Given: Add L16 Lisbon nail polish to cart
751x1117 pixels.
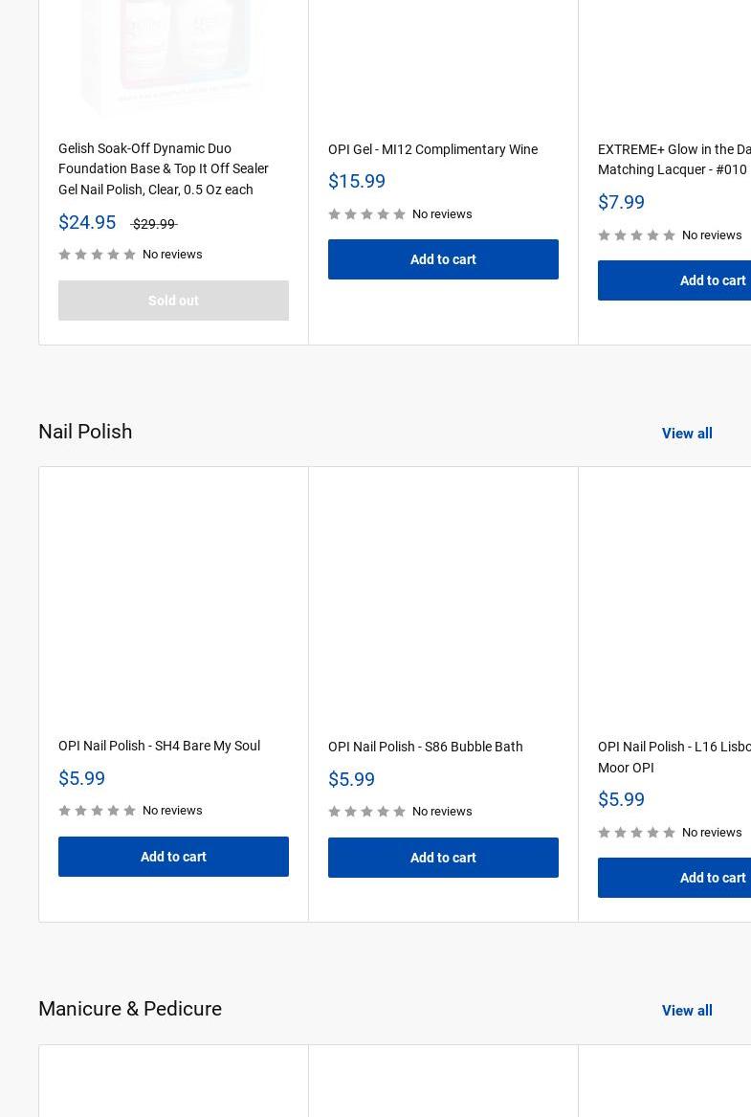Looking at the screenshot, I should click(x=712, y=878).
